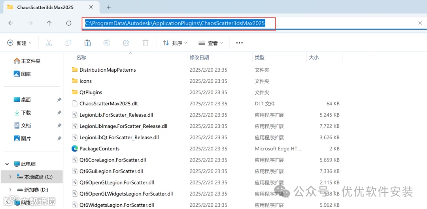Image resolution: width=427 pixels, height=209 pixels.
Task: Select Qt6OpenGLLegion.ForScatter.dll file
Action: pos(117,182)
